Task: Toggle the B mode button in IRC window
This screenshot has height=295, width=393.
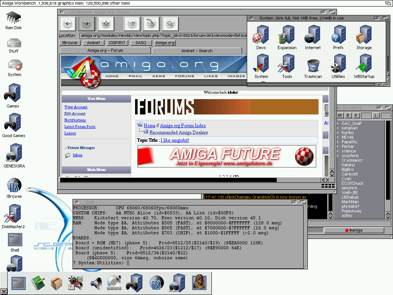Action: (x=348, y=115)
